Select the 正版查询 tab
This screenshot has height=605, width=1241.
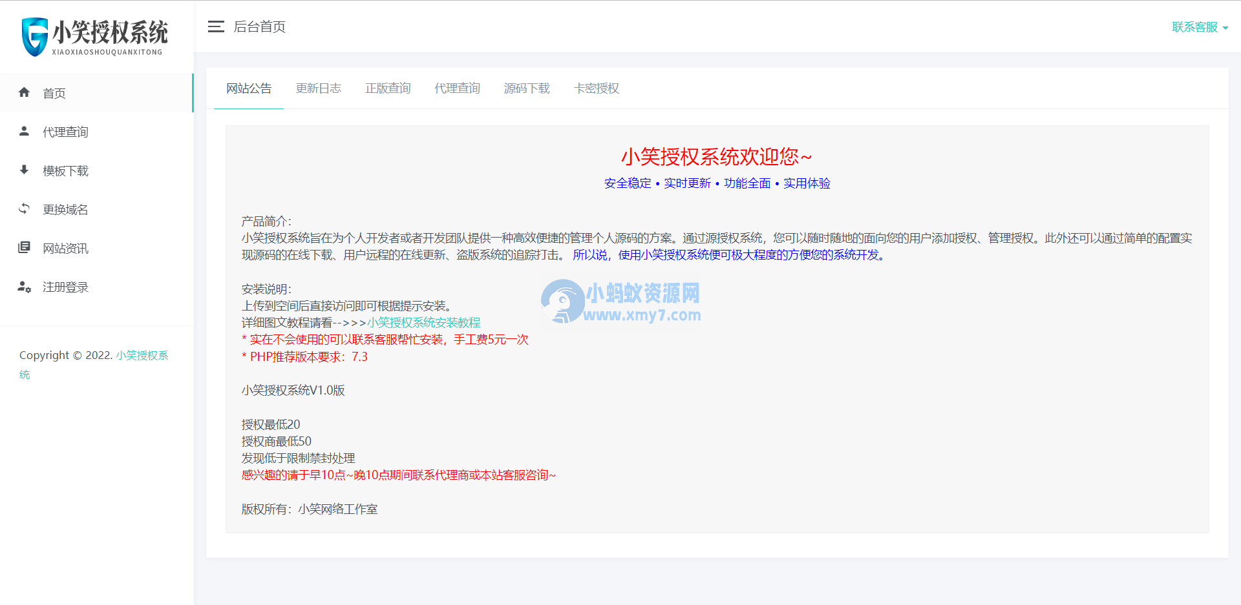pos(388,88)
